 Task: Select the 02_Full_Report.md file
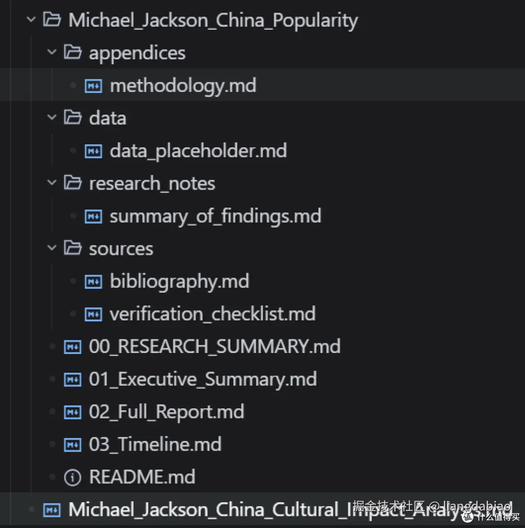[166, 411]
